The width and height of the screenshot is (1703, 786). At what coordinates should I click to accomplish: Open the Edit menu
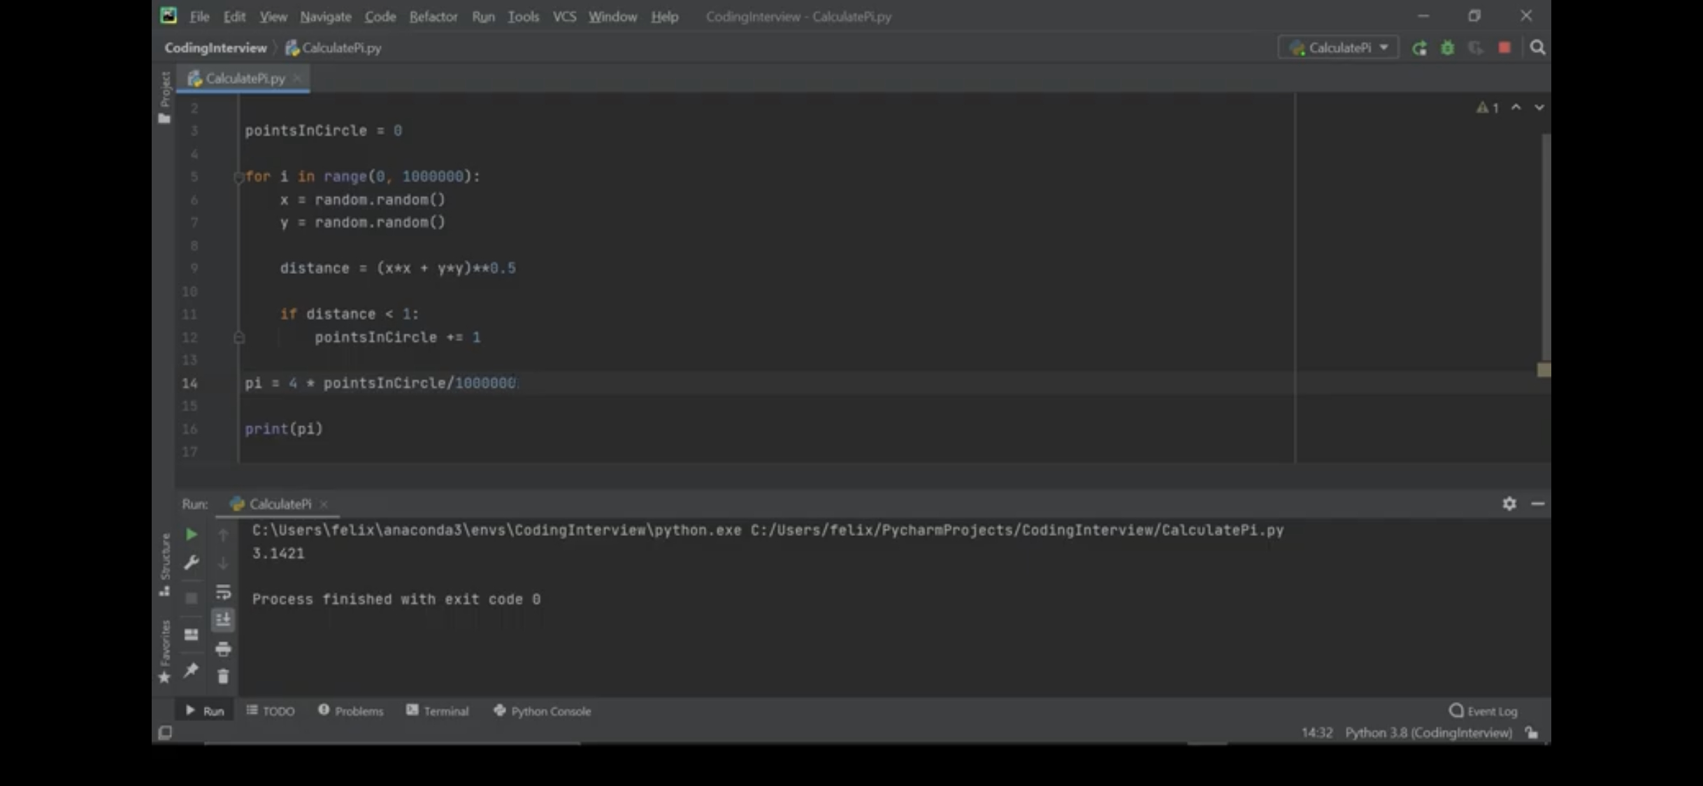[234, 16]
